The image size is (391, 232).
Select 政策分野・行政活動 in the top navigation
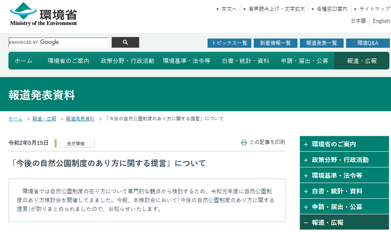[x=127, y=60]
